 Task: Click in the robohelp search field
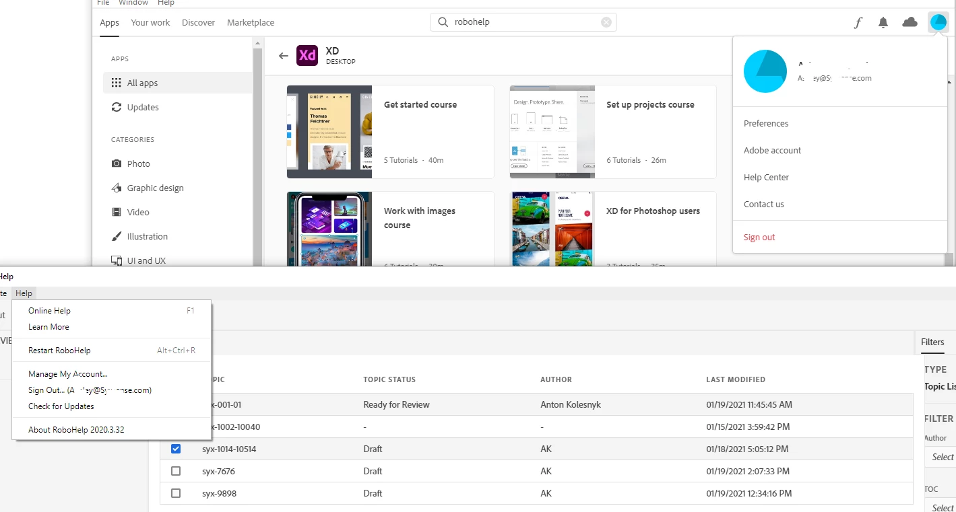523,22
